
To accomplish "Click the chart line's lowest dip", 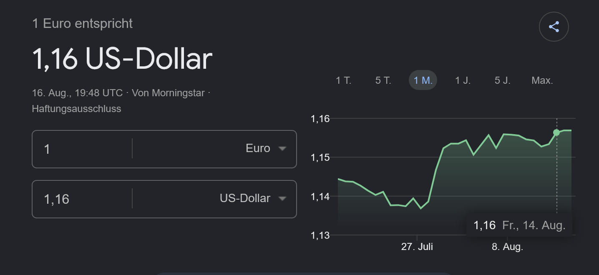I will (x=420, y=208).
